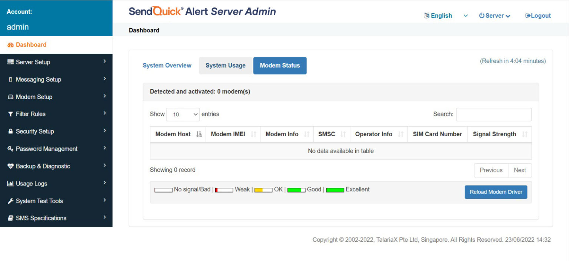Click the Server Setup server icon

click(10, 62)
